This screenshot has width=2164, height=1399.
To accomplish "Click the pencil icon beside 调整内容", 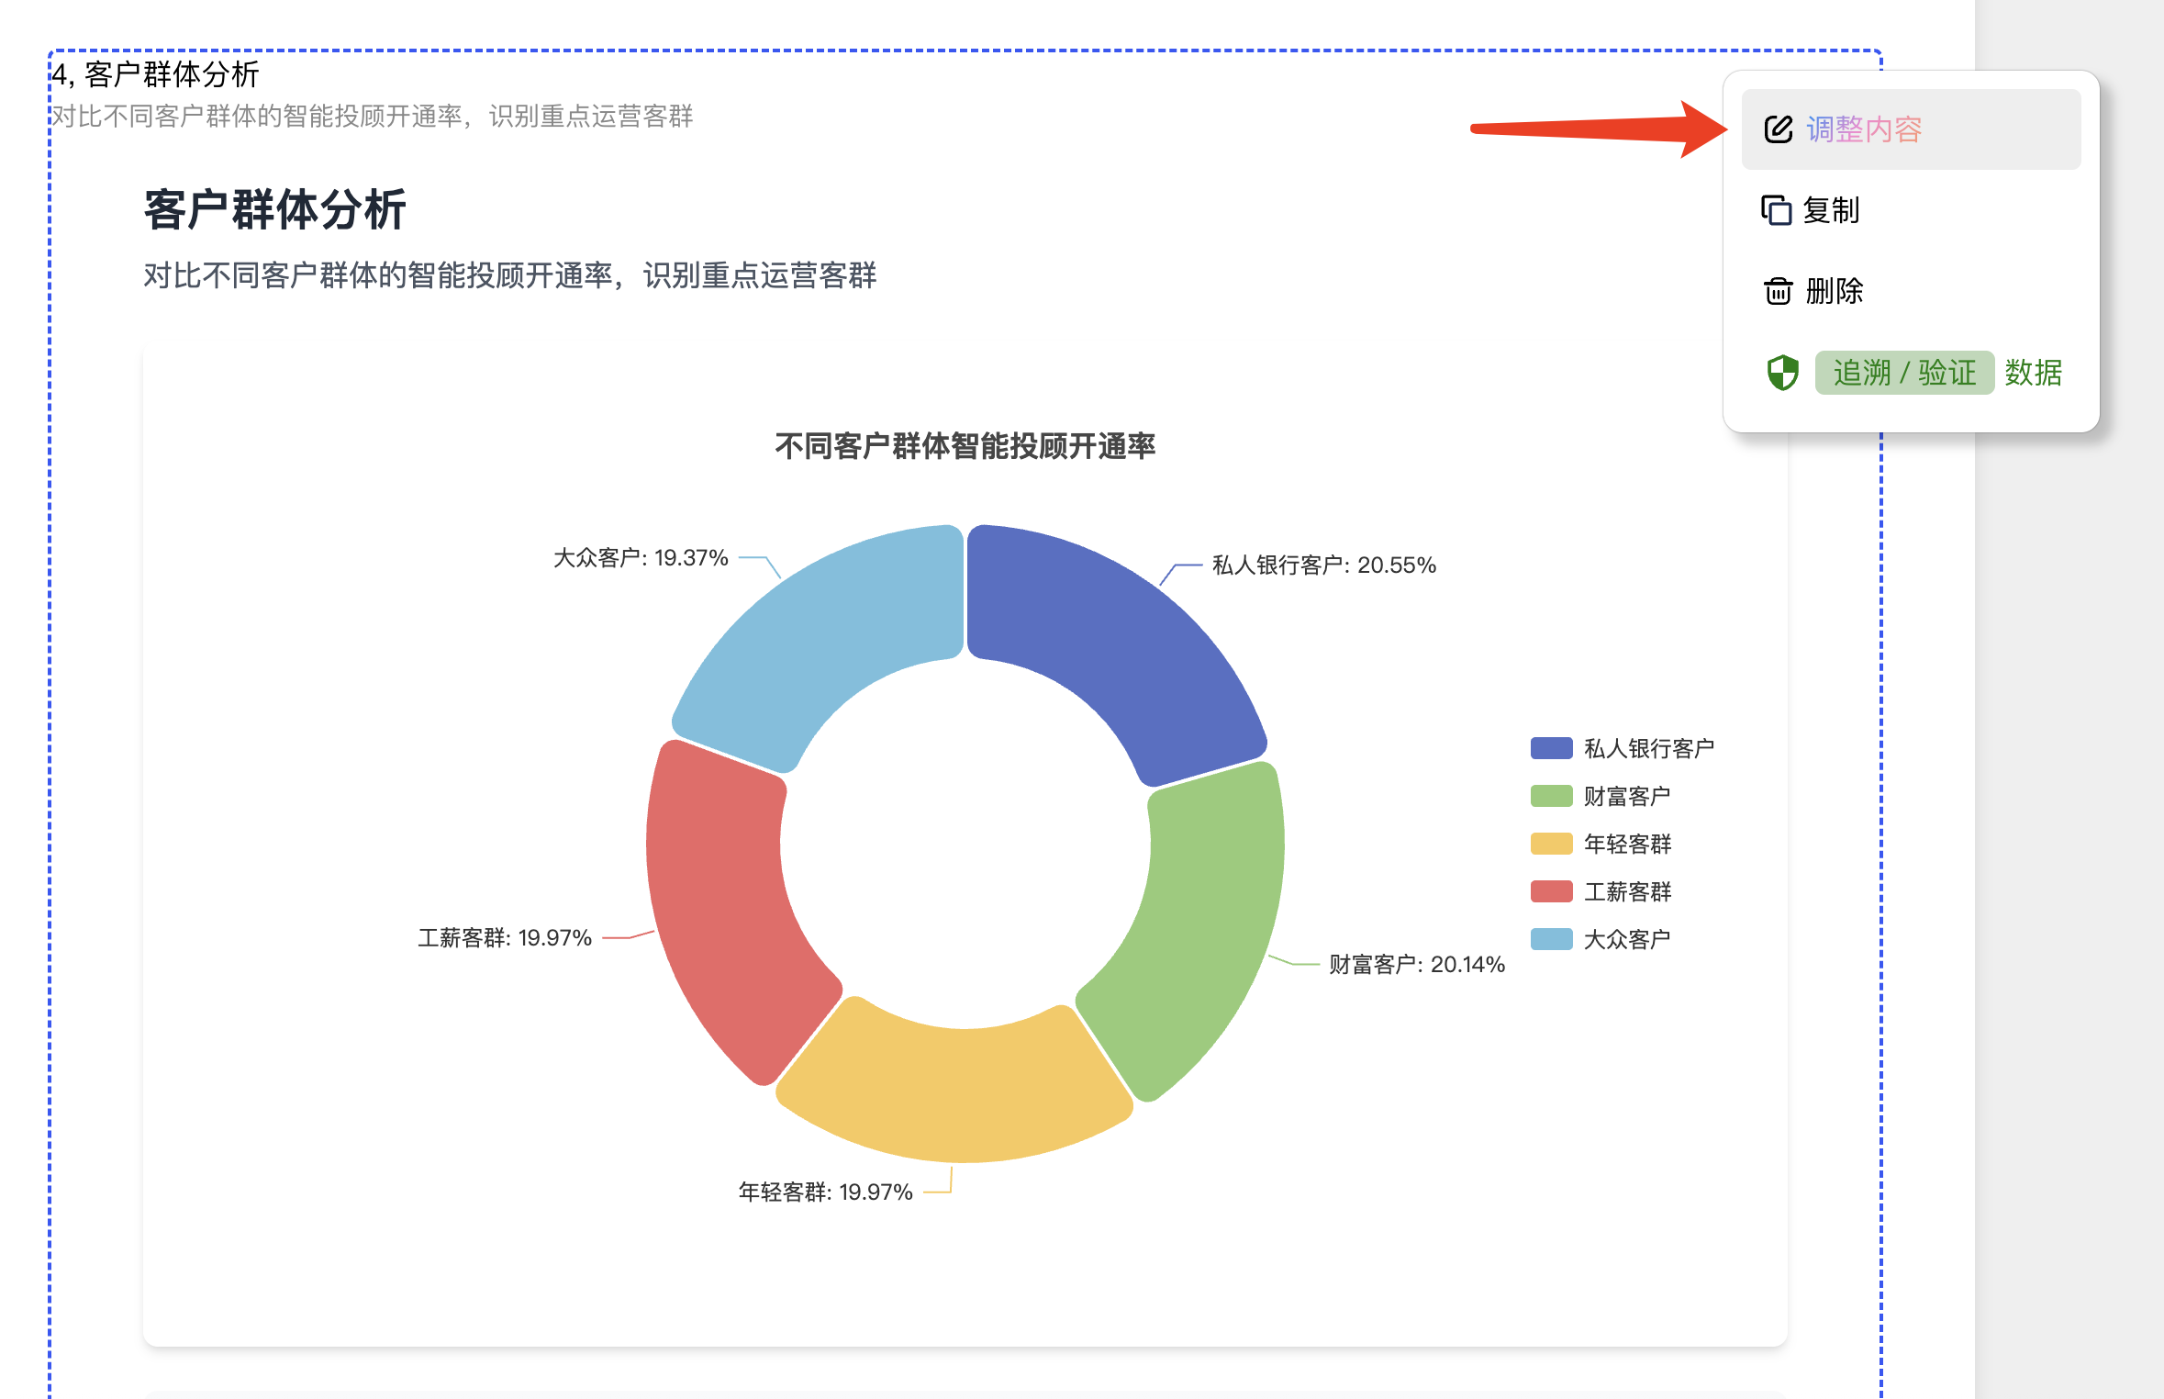I will [1779, 129].
